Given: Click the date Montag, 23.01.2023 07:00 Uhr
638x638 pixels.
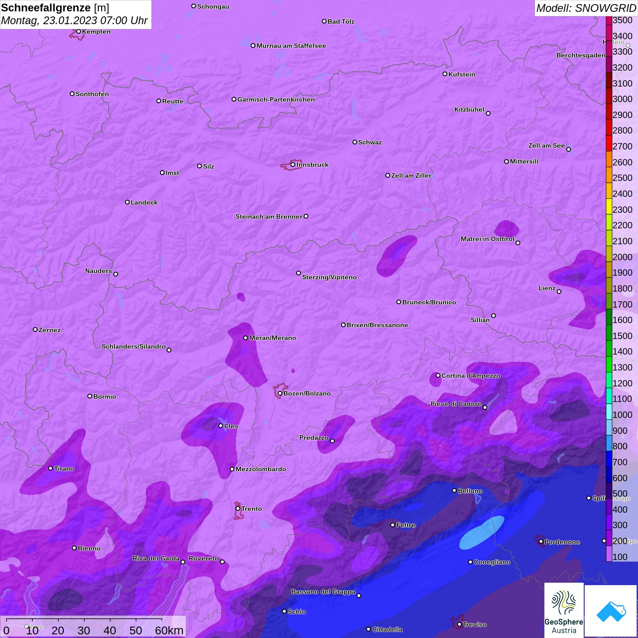Looking at the screenshot, I should [x=74, y=21].
